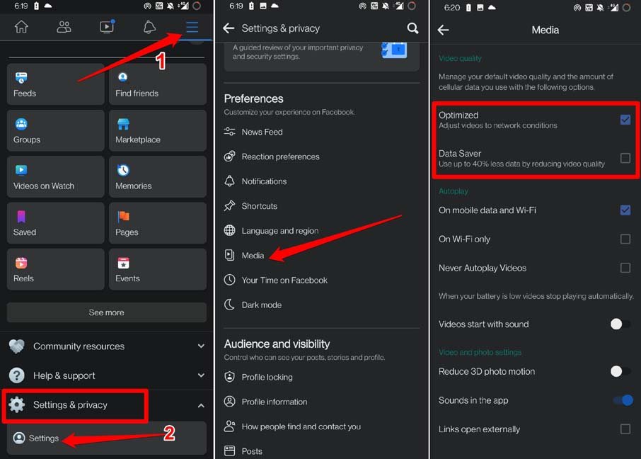Go back from the Media screen
This screenshot has height=459, width=641.
pyautogui.click(x=443, y=30)
